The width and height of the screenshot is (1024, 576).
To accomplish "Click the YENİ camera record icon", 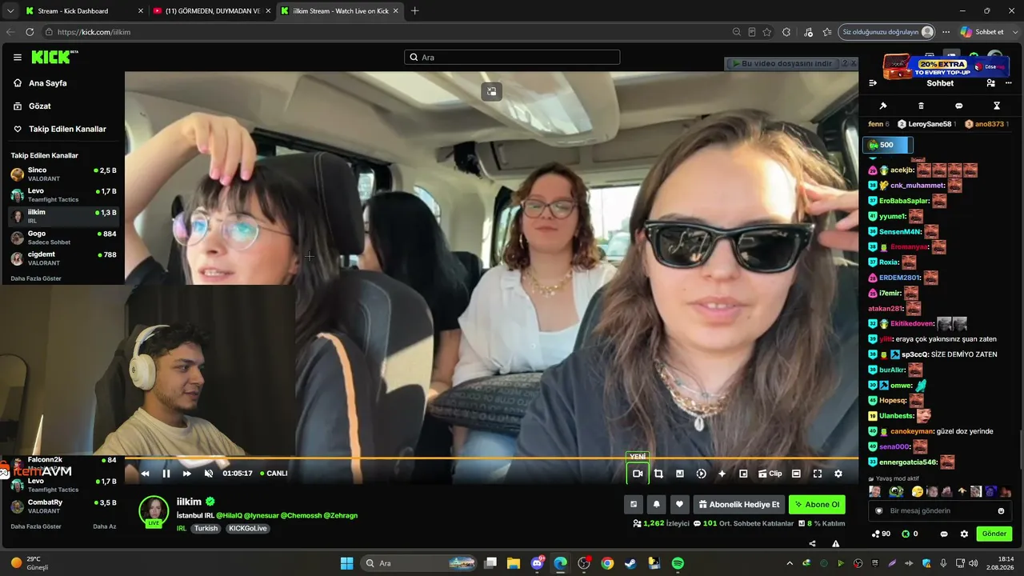I will click(x=638, y=474).
